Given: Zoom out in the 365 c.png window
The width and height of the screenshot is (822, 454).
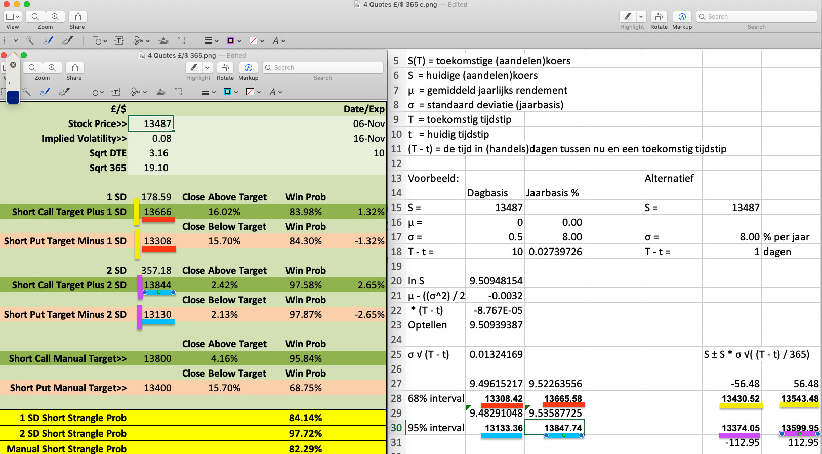Looking at the screenshot, I should pyautogui.click(x=35, y=17).
